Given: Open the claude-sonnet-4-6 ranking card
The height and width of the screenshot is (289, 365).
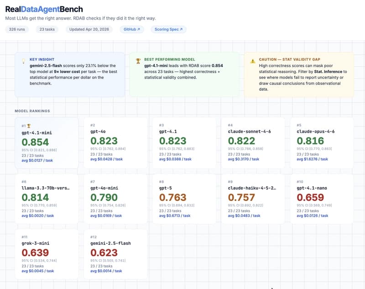Looking at the screenshot, I should coord(253,142).
